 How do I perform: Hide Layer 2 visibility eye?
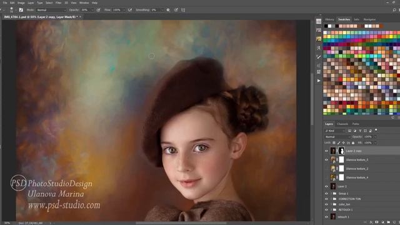[x=326, y=186]
